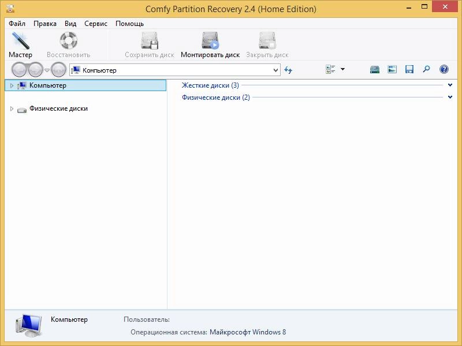Expand the Физические диски tree node arrow
This screenshot has height=346, width=462.
[12, 108]
